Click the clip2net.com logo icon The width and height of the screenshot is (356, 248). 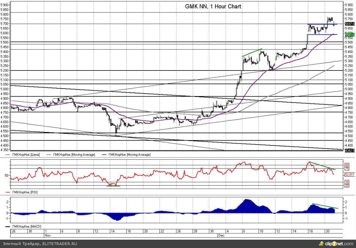pyautogui.click(x=321, y=244)
